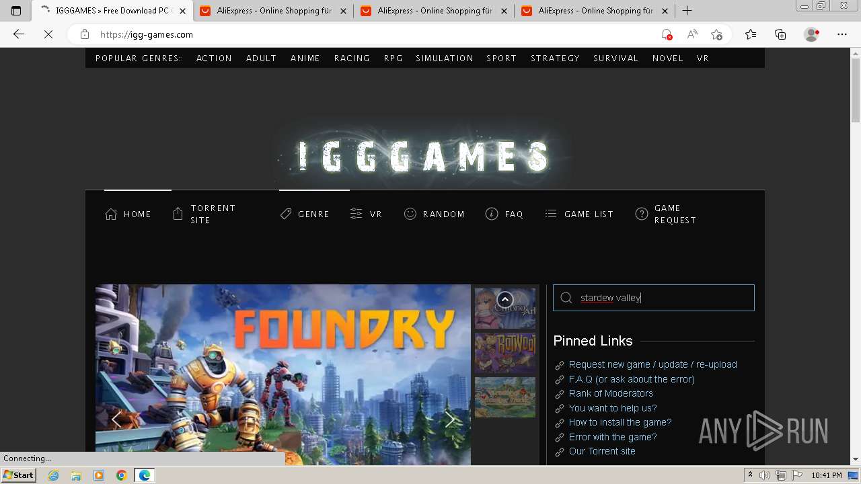Image resolution: width=861 pixels, height=484 pixels.
Task: Stop loading the page
Action: (48, 34)
